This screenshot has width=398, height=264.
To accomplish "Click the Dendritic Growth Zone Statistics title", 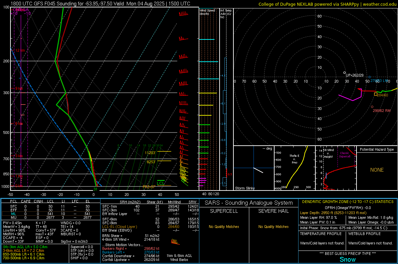I will click(348, 202).
